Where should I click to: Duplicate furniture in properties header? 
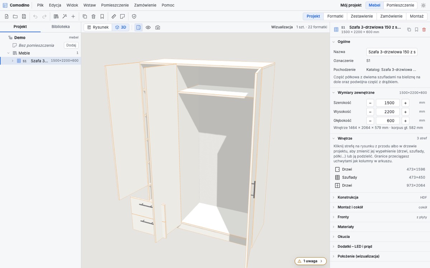[409, 30]
